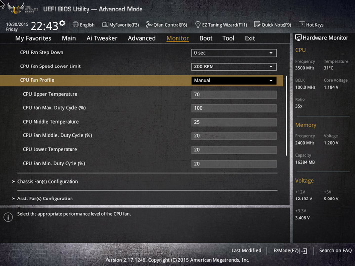The image size is (355, 266).
Task: Click the EzMode exit arrow icon
Action: pyautogui.click(x=304, y=251)
